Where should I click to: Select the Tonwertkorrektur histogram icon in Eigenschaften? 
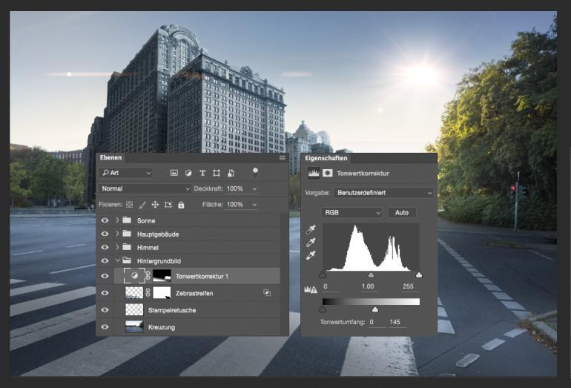[314, 173]
